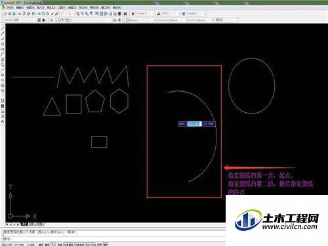
Task: Open the Workspace dropdown (AutoCAD 经典)
Action: tap(20, 20)
